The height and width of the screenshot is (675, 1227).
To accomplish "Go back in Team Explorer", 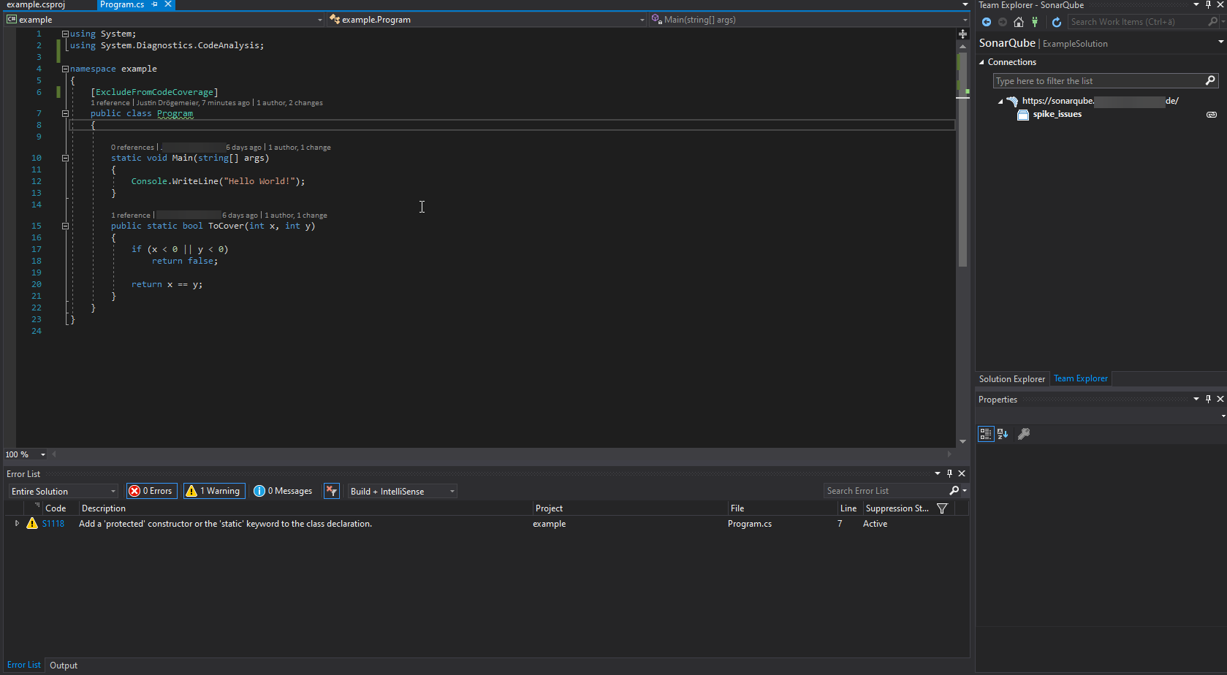I will (987, 22).
